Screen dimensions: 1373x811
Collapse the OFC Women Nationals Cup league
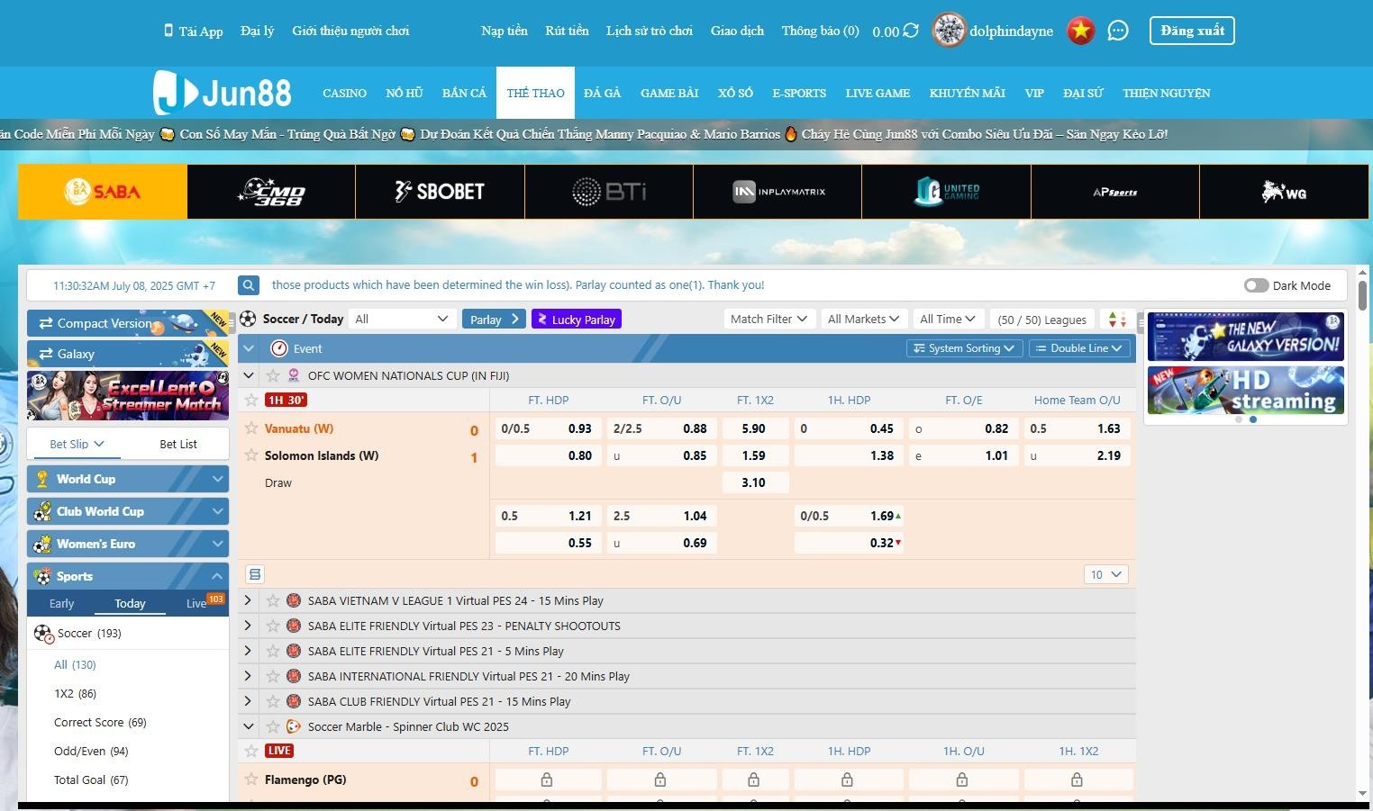[x=249, y=375]
